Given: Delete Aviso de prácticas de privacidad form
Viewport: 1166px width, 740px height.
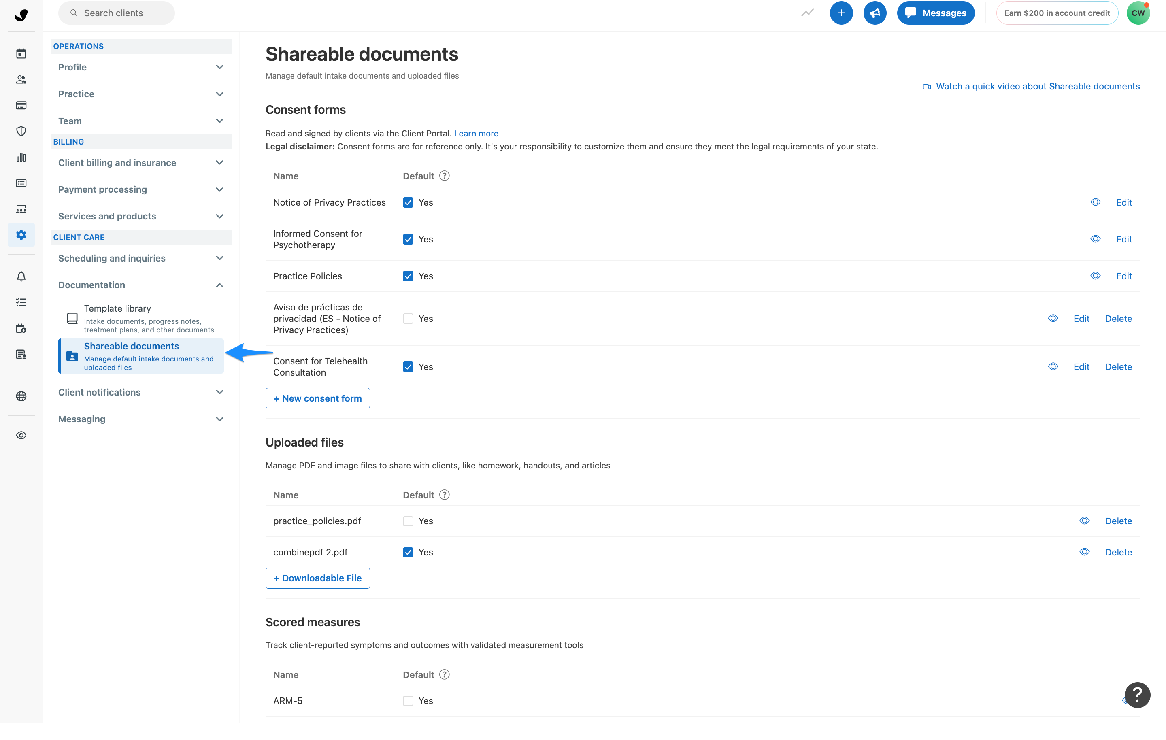Looking at the screenshot, I should [x=1118, y=319].
